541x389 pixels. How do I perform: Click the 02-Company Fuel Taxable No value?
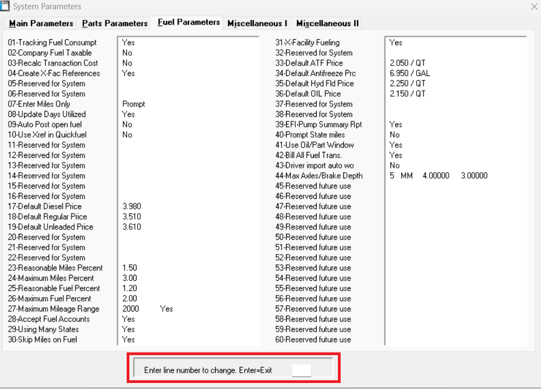[x=127, y=53]
